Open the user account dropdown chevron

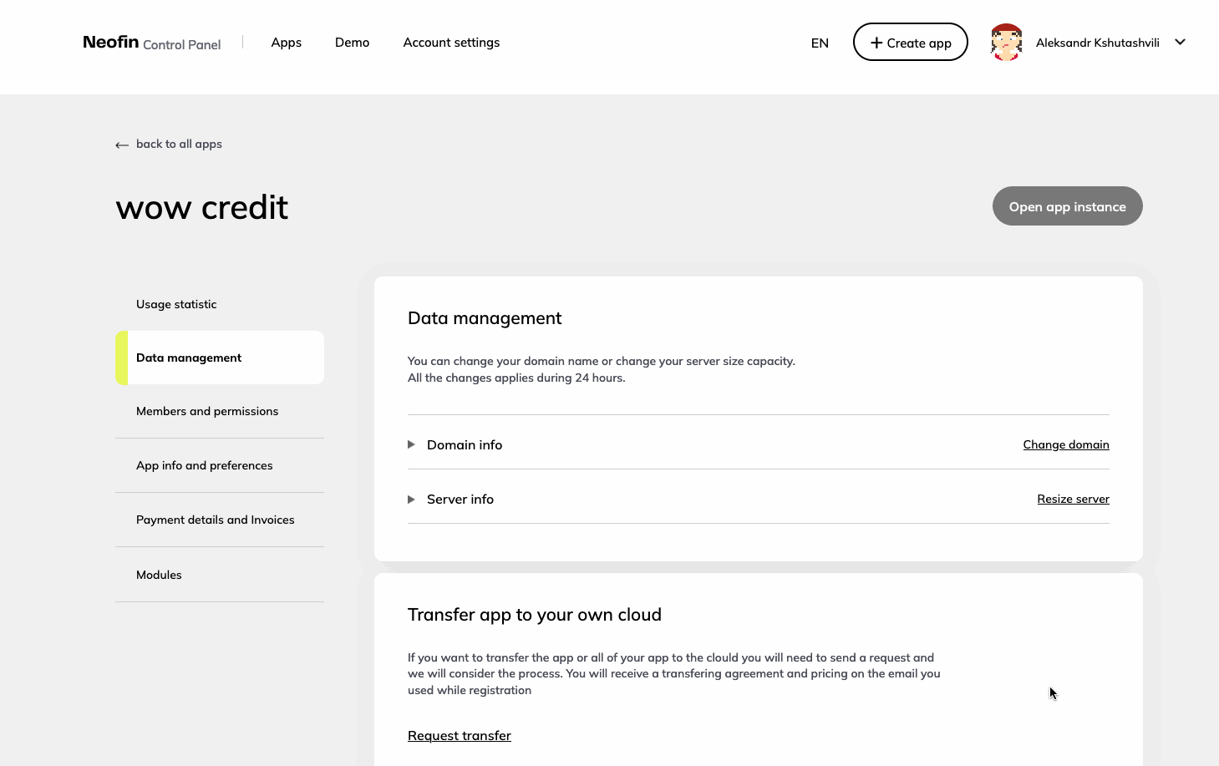1180,42
